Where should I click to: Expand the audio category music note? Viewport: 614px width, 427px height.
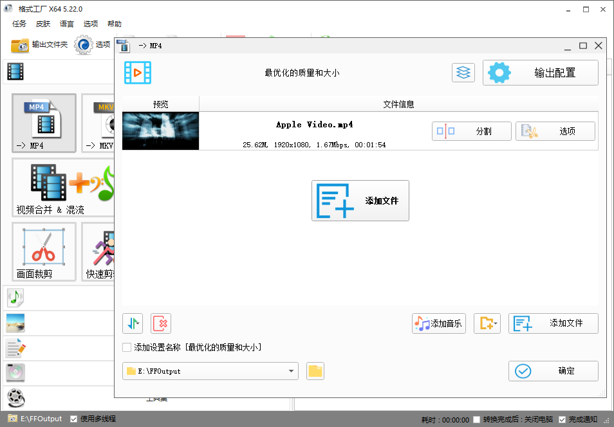pyautogui.click(x=15, y=298)
